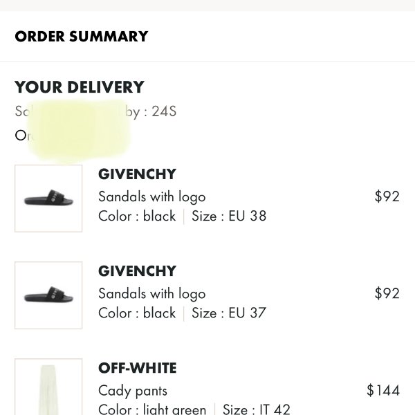
Task: Click the $92 price of EU 38 sandals
Action: [387, 196]
